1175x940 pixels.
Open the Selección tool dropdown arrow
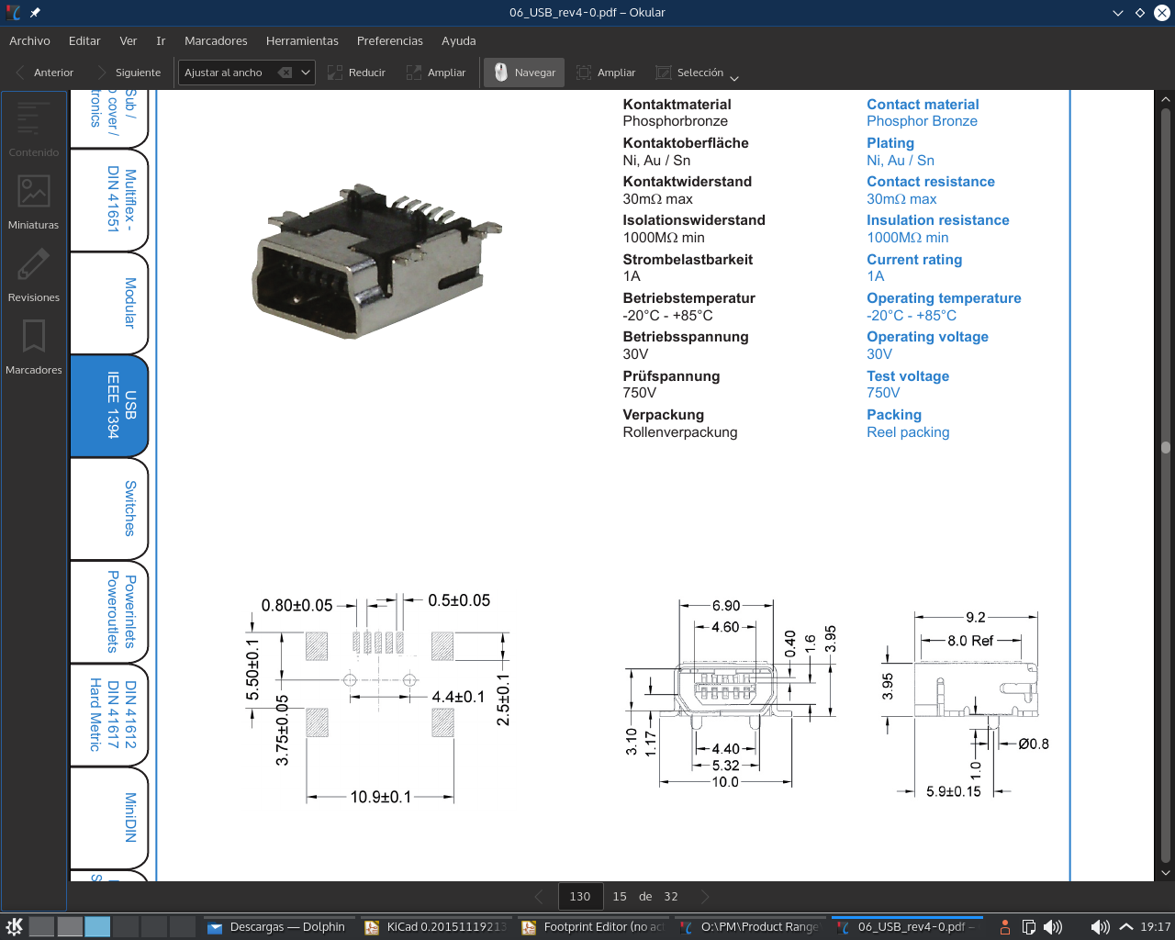click(734, 77)
